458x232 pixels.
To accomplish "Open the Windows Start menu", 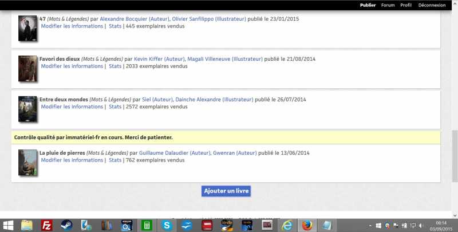I will pos(8,225).
